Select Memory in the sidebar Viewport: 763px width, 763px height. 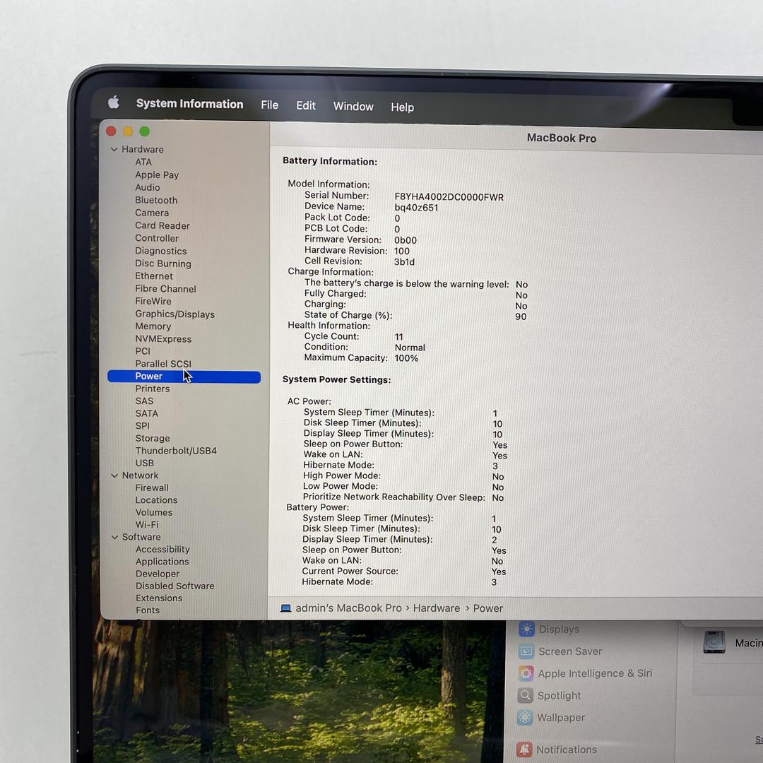click(153, 326)
